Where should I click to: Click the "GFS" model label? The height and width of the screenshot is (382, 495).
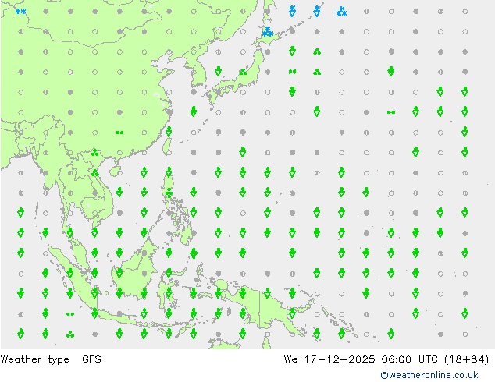pos(91,359)
